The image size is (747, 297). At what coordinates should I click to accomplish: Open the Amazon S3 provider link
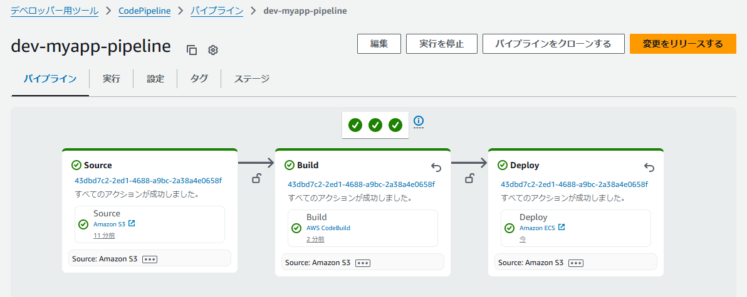pos(109,224)
